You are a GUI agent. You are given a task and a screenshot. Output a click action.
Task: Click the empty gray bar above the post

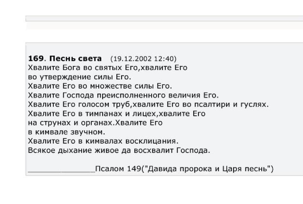pos(164,19)
